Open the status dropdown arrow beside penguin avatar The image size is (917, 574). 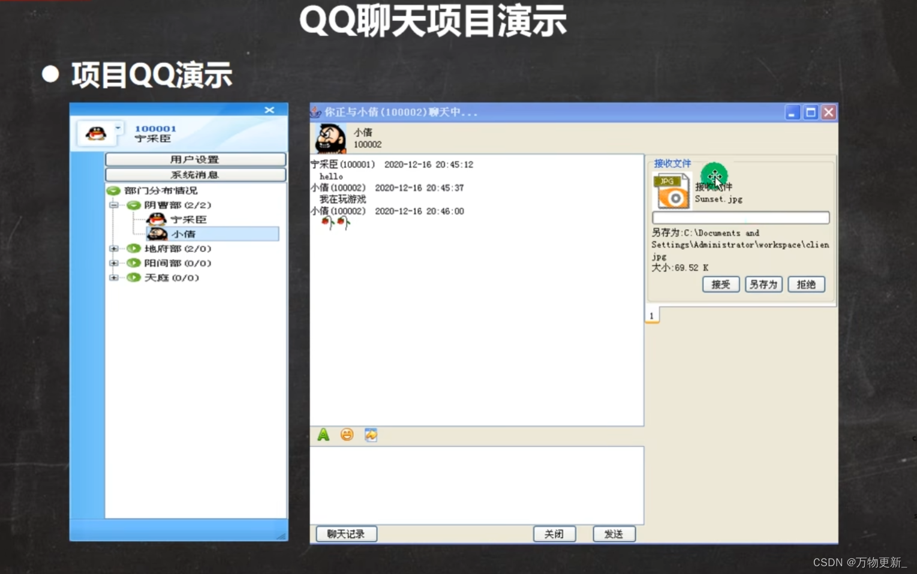point(118,128)
